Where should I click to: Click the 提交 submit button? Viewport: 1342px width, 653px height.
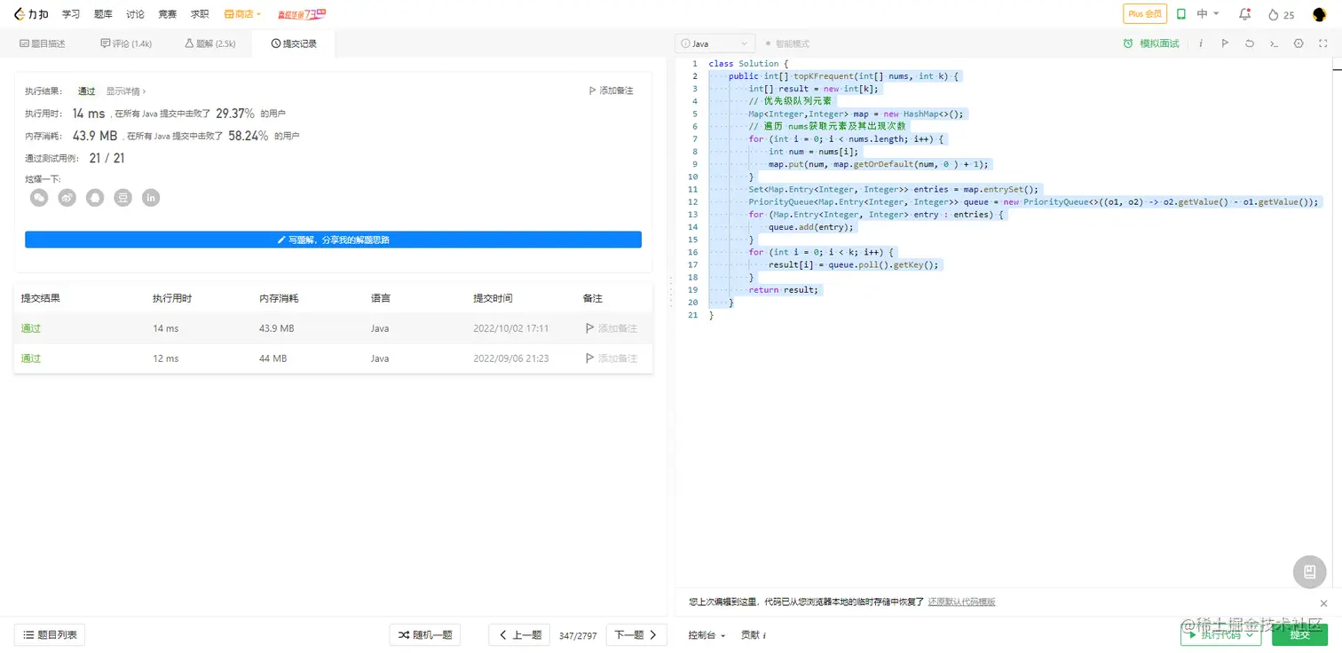tap(1299, 634)
